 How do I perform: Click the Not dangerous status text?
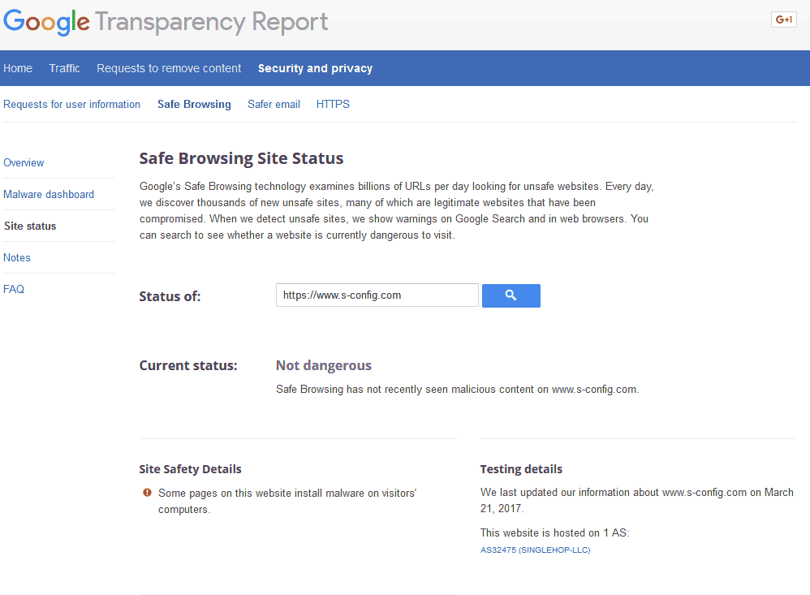coord(323,365)
